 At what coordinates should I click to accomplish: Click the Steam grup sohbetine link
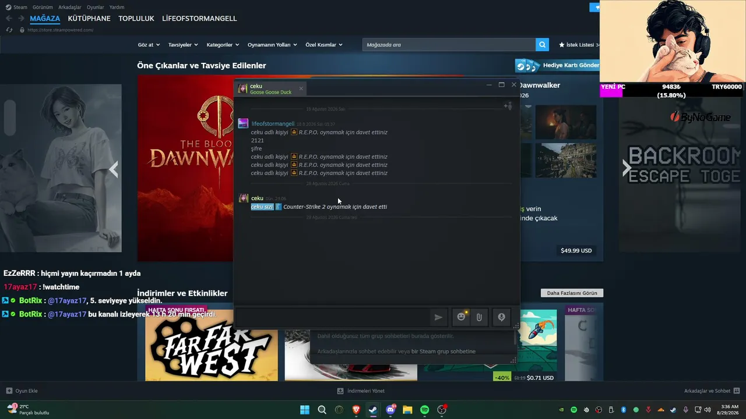(x=444, y=351)
